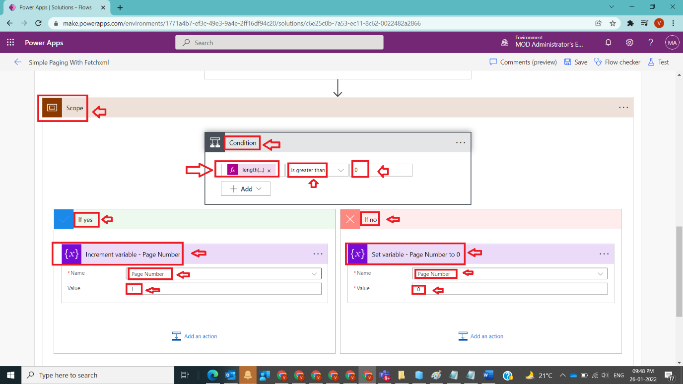Expand the 'is greater than' operator dropdown
Image resolution: width=683 pixels, height=384 pixels.
[x=340, y=170]
